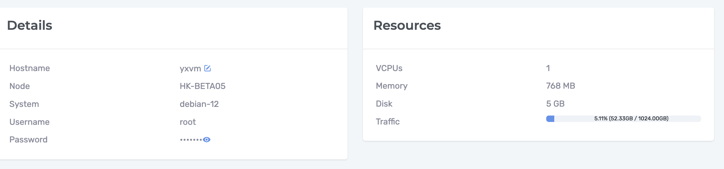Click the Username field label
724x169 pixels.
(x=29, y=122)
